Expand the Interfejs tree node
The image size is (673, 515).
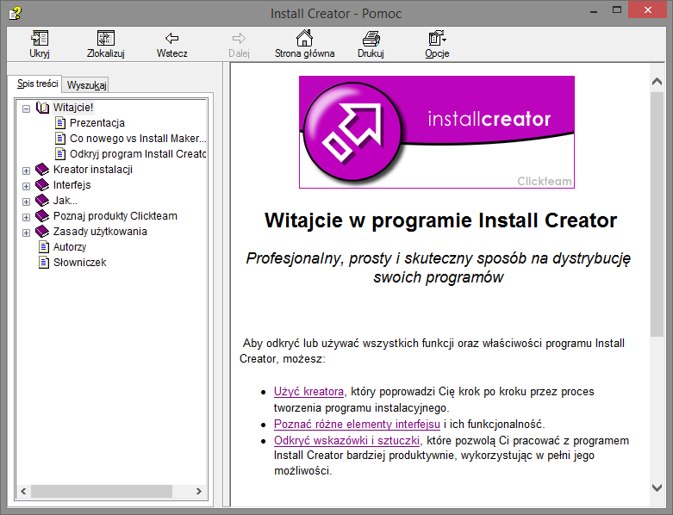26,186
